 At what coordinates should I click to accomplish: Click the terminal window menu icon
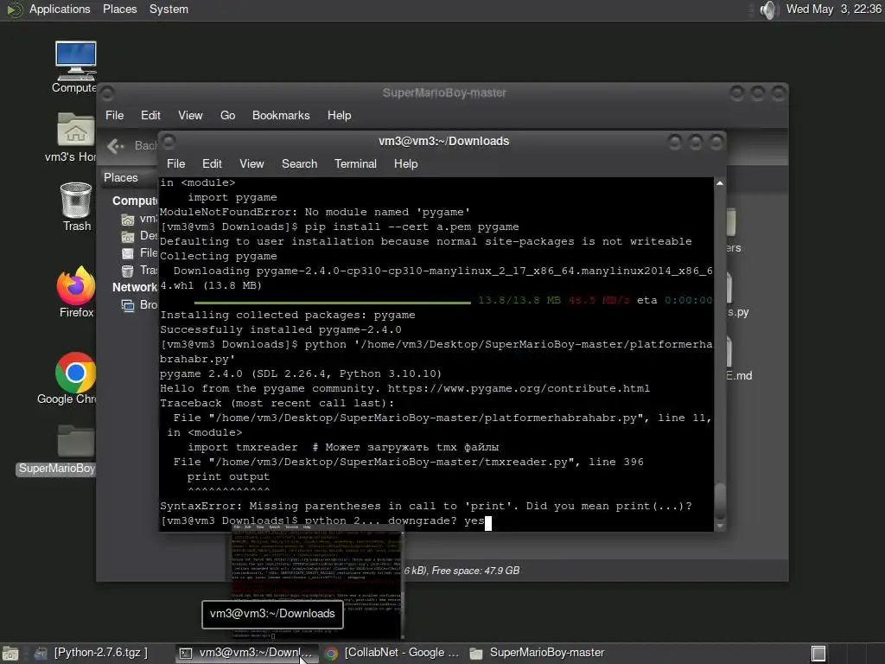tap(169, 141)
